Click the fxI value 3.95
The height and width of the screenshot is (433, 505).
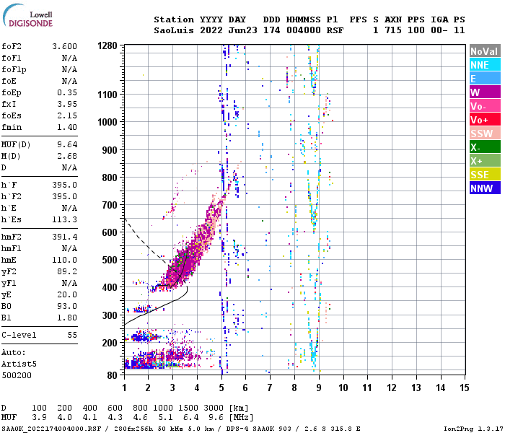67,104
